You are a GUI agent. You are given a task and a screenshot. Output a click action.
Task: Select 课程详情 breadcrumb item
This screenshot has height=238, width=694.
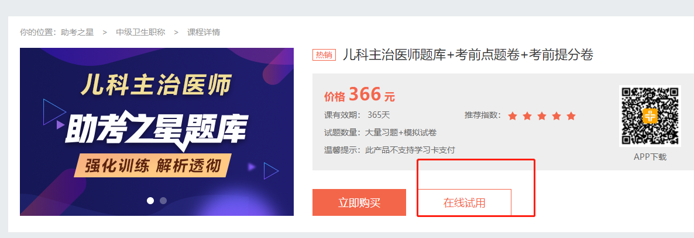tap(204, 32)
